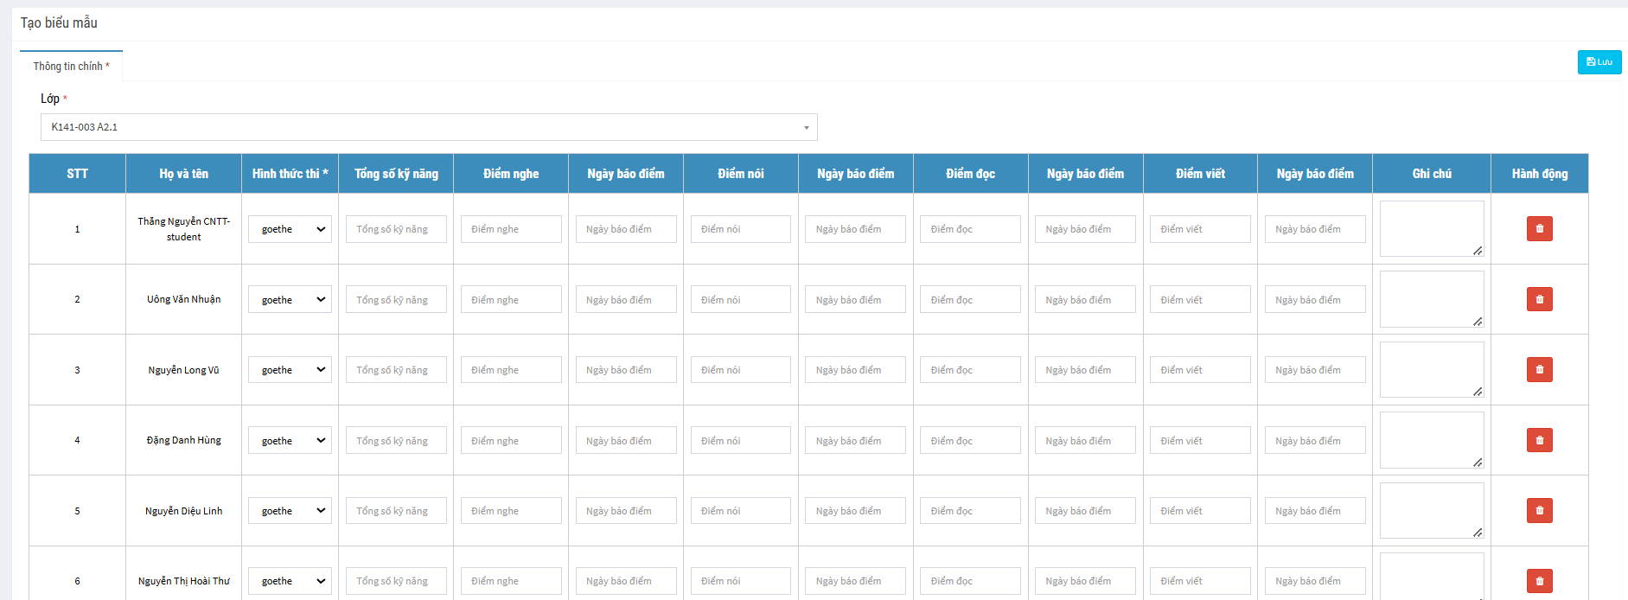Click Điểm nói field for Nguyễn Long Vũ
Image resolution: width=1628 pixels, height=600 pixels.
pyautogui.click(x=740, y=370)
